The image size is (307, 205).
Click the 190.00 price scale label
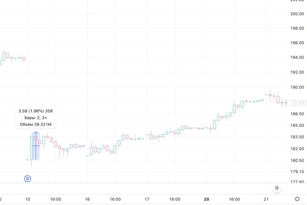coord(297,87)
